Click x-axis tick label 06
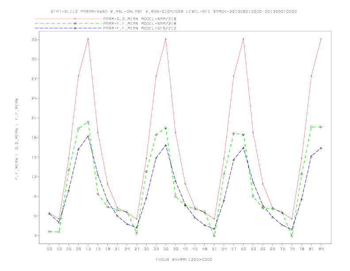 pyautogui.click(x=69, y=249)
